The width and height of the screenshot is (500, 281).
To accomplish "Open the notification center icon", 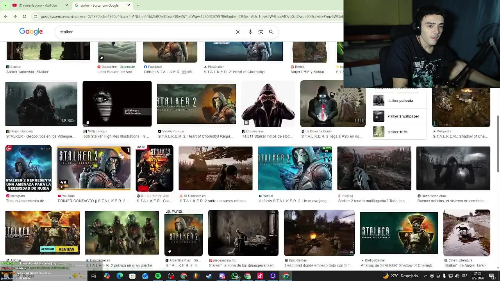I will 492,276.
